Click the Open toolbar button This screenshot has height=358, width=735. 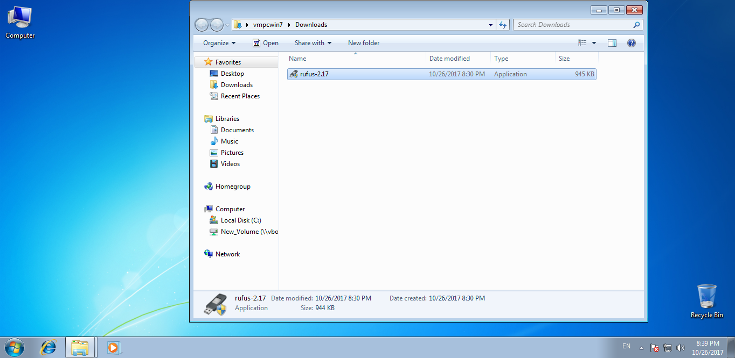coord(266,43)
